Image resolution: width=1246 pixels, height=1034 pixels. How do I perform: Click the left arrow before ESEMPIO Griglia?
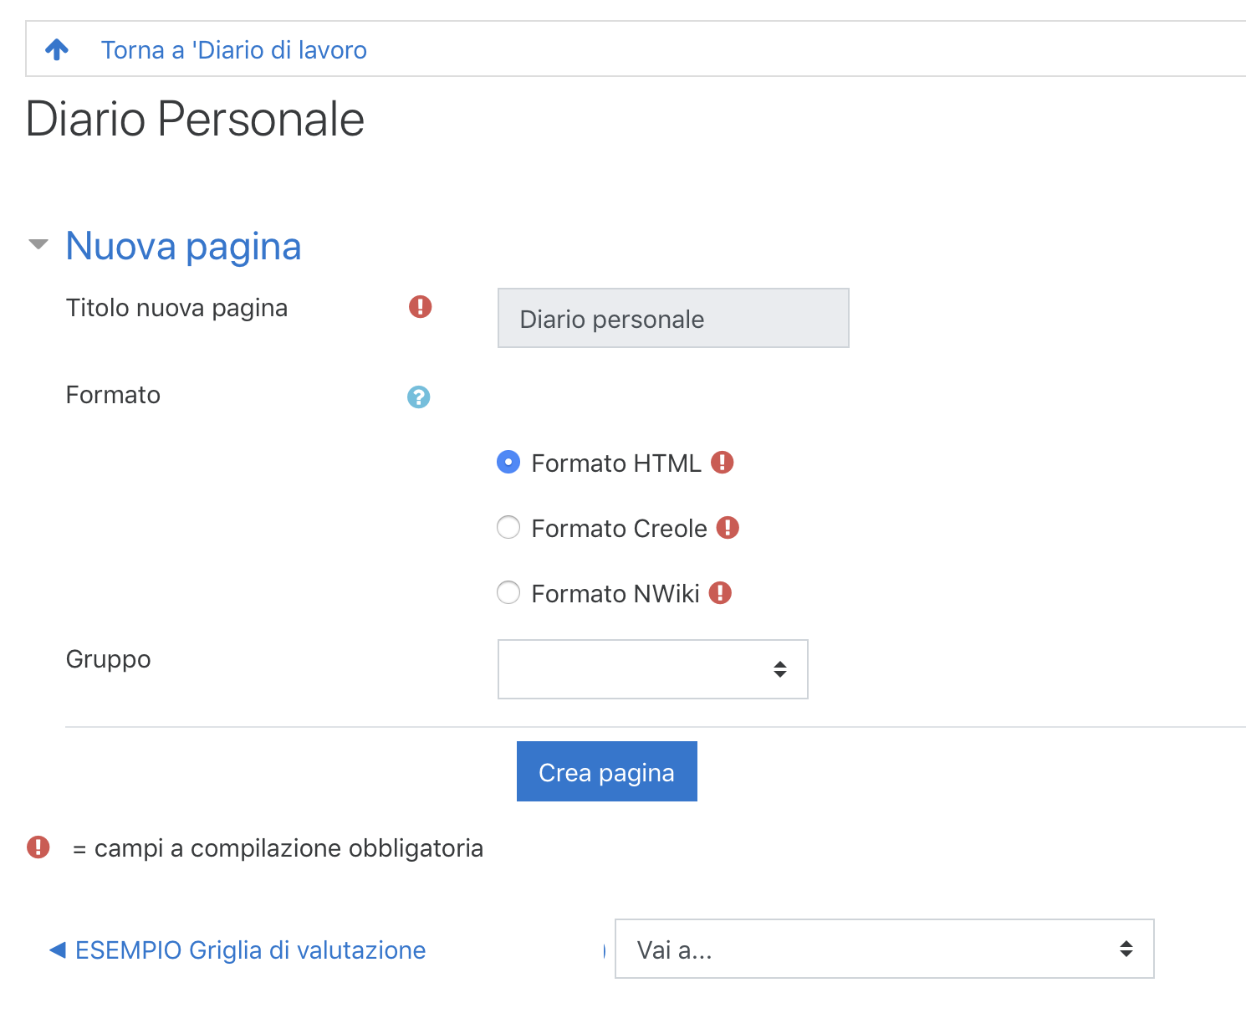[57, 950]
